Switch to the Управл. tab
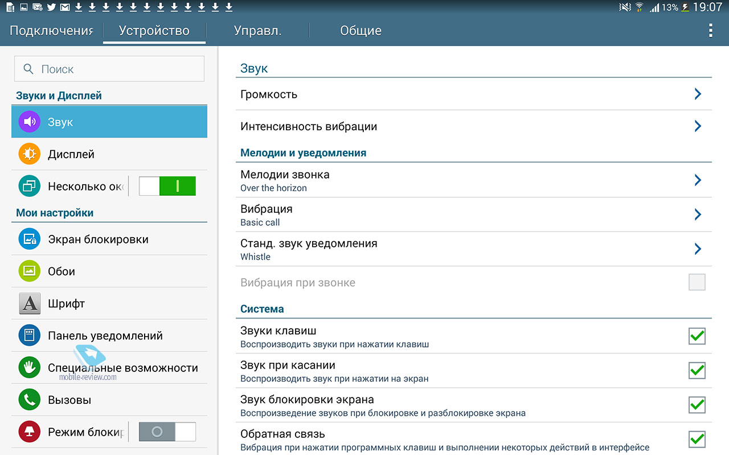Image resolution: width=729 pixels, height=455 pixels. (x=257, y=31)
